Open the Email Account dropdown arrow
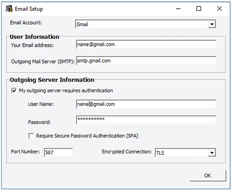Viewport: 232px width, 191px height. (212, 24)
